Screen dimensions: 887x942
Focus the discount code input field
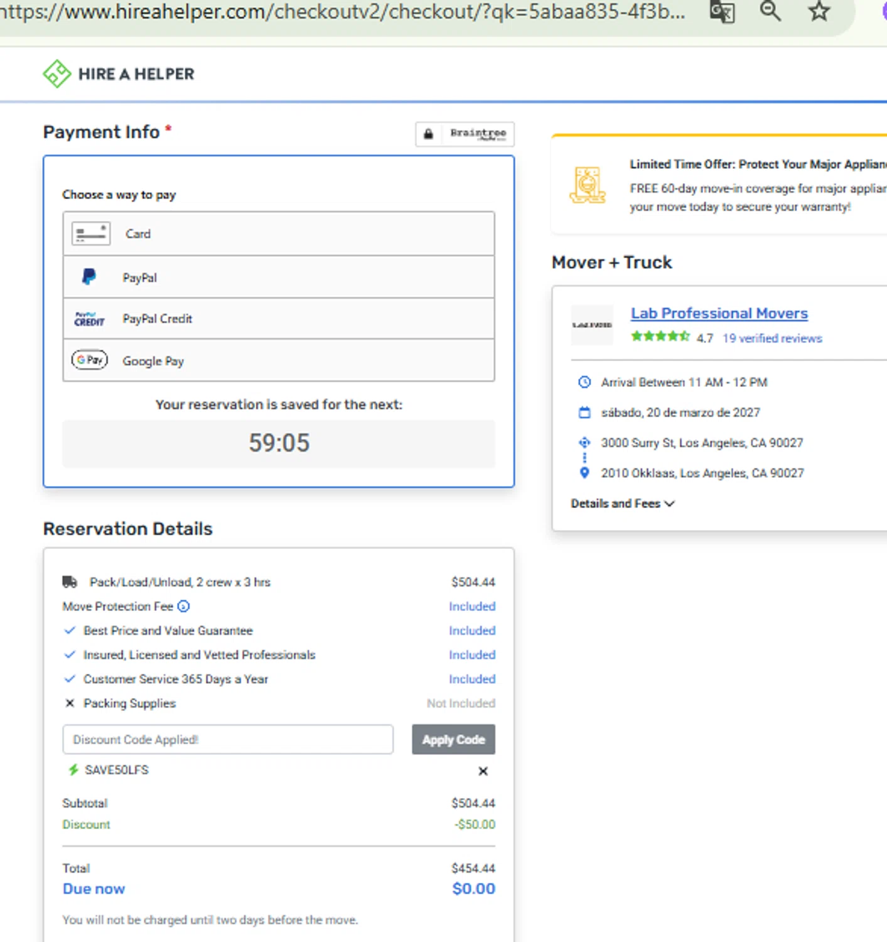click(x=228, y=739)
